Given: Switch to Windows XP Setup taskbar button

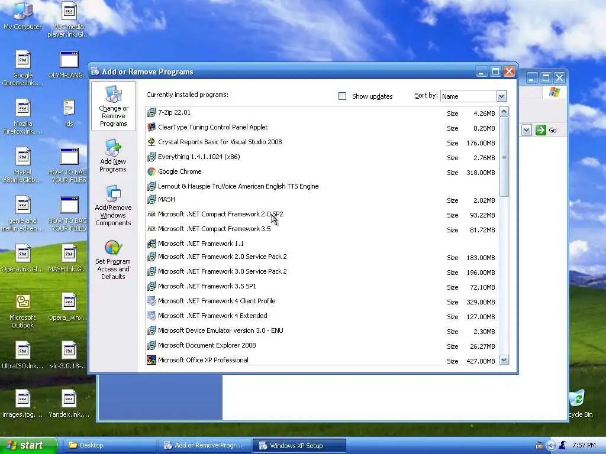Looking at the screenshot, I should [299, 446].
